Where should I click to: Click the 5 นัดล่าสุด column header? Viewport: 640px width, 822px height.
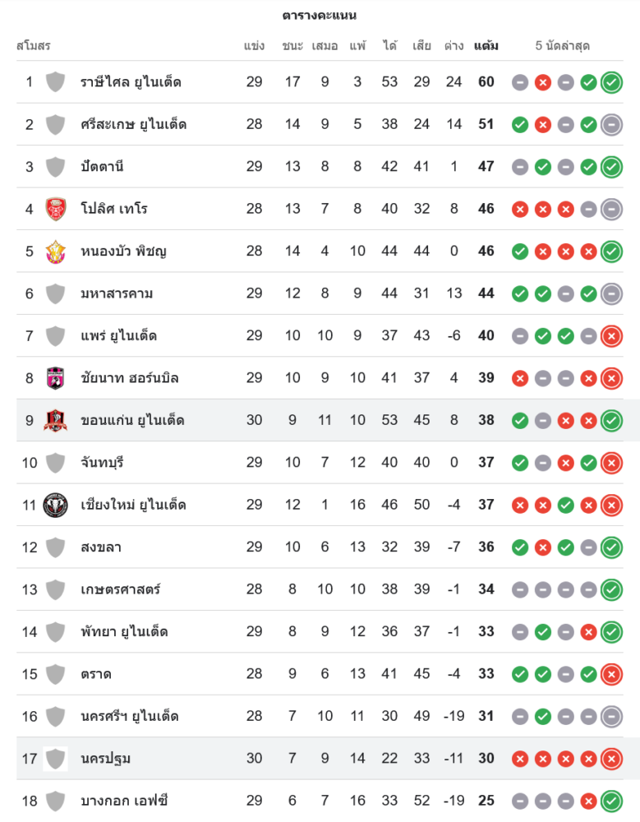pos(563,46)
